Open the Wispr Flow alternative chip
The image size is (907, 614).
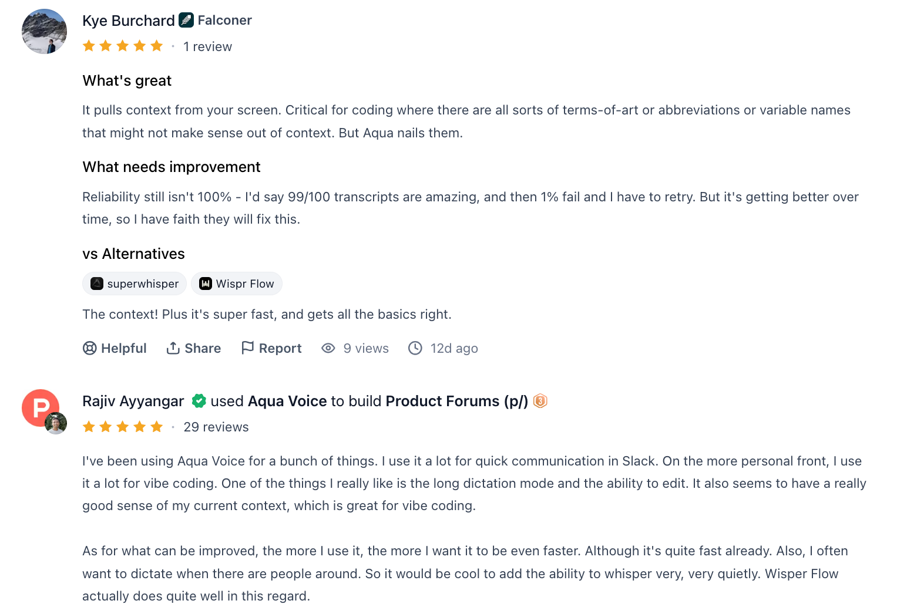coord(236,284)
